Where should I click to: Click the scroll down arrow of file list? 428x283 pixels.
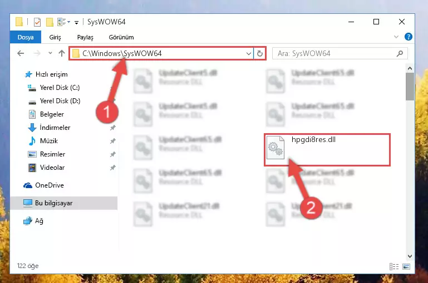click(410, 256)
